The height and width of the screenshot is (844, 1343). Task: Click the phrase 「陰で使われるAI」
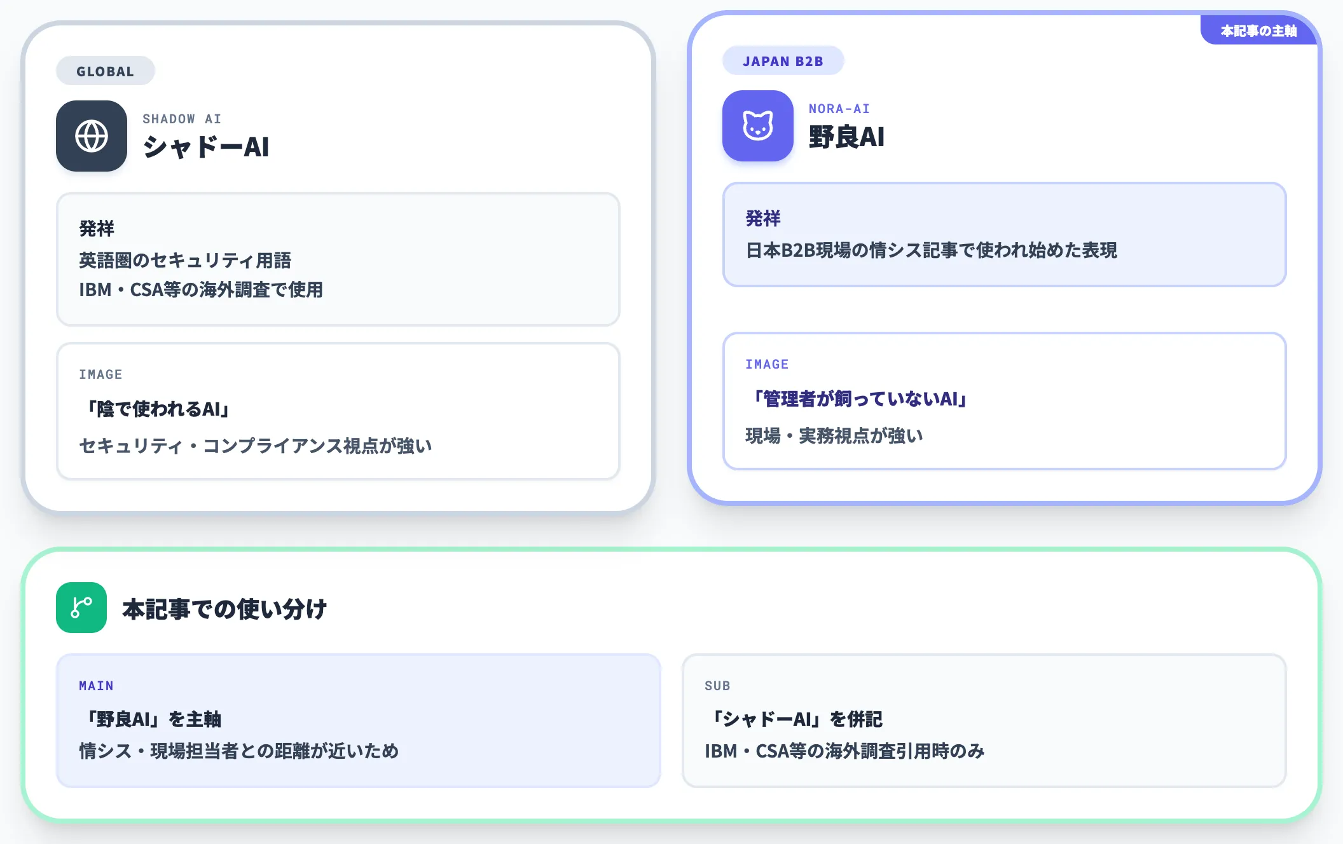click(x=158, y=409)
